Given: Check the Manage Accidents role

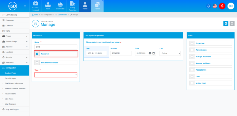Looking at the screenshot, I should tap(192, 57).
